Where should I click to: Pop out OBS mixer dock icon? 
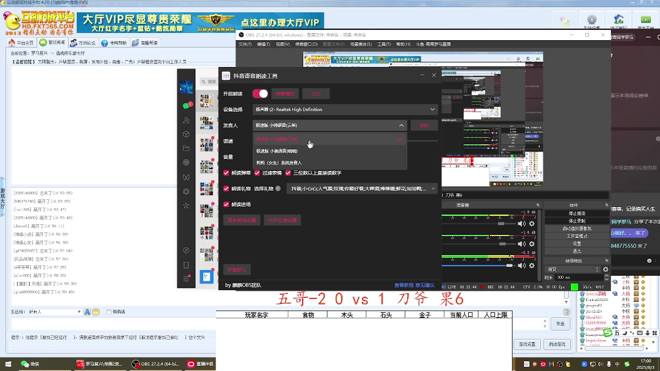pos(538,205)
